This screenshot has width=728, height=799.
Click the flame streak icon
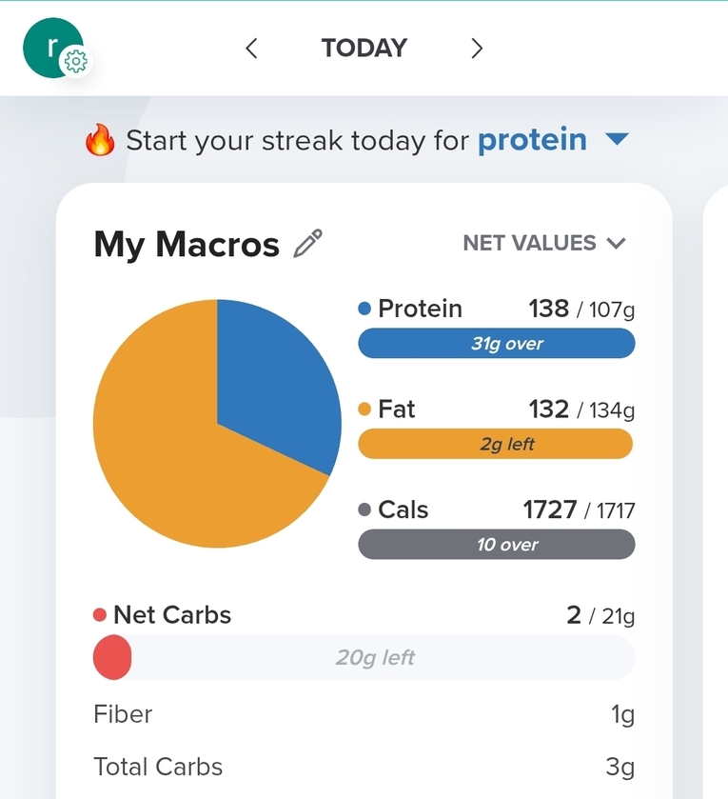pyautogui.click(x=100, y=140)
